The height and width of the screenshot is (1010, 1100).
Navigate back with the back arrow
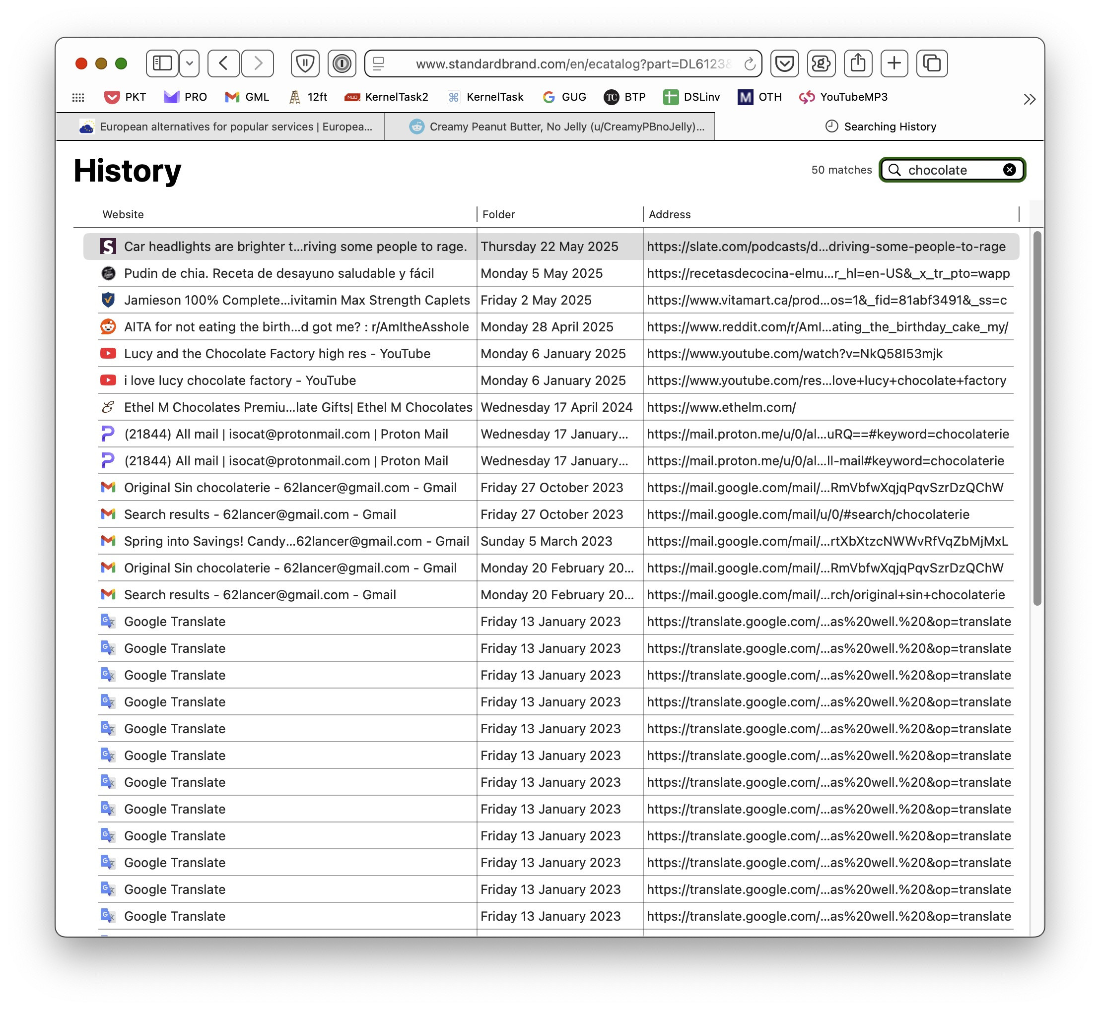point(223,63)
